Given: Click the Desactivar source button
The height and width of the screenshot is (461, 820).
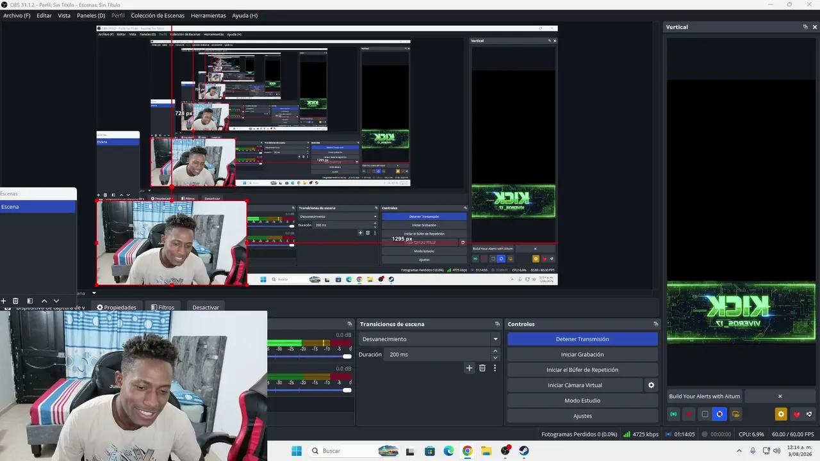Looking at the screenshot, I should point(206,307).
